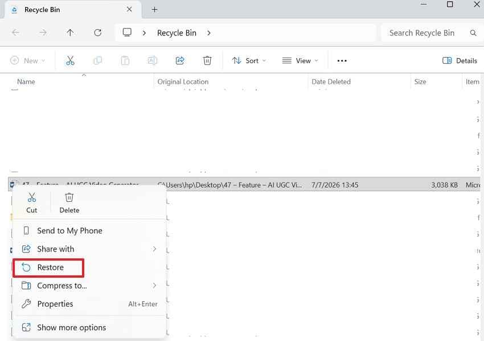Image resolution: width=484 pixels, height=341 pixels.
Task: Click the This PC monitor icon in address bar
Action: click(127, 33)
